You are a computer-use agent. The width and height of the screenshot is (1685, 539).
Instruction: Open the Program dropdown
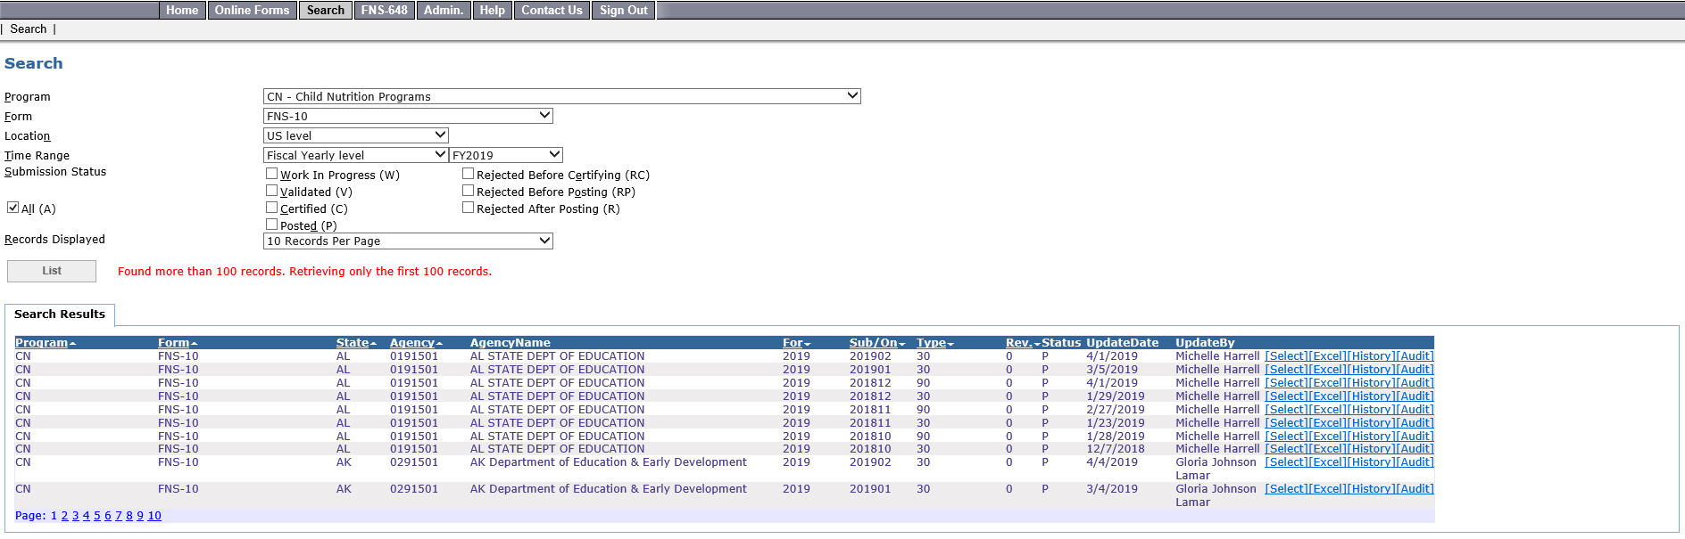tap(561, 96)
